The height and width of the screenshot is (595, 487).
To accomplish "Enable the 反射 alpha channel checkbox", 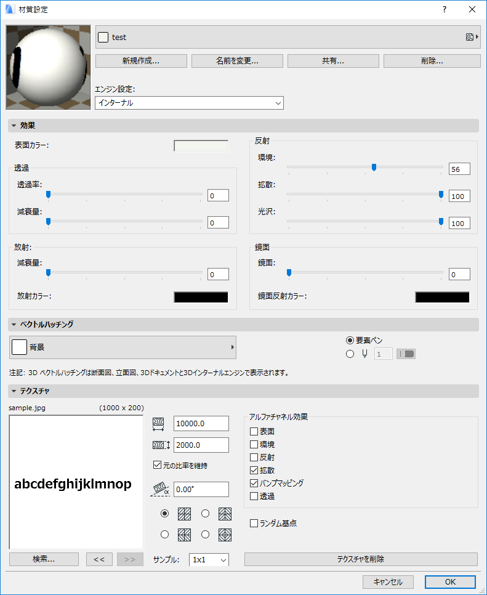I will [x=254, y=457].
